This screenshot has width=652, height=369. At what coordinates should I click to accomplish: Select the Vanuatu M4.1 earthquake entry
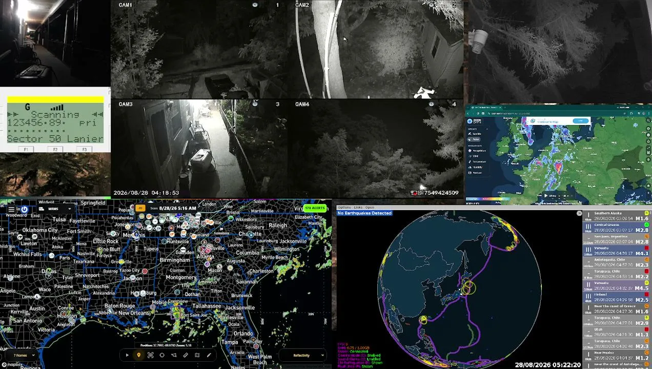(x=616, y=251)
